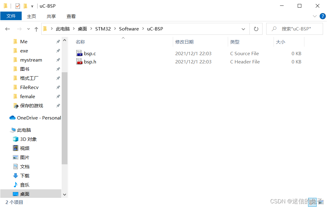327x207 pixels.
Task: Unpin the Me folder pin icon
Action: tap(58, 42)
